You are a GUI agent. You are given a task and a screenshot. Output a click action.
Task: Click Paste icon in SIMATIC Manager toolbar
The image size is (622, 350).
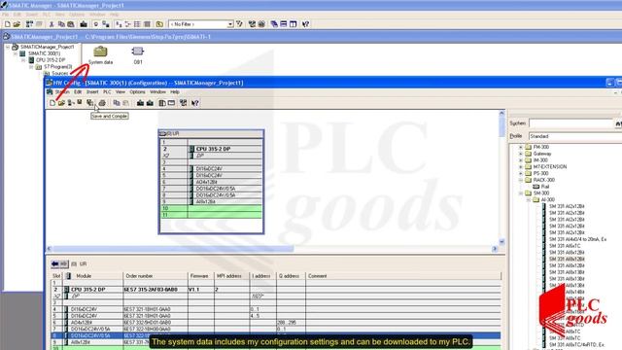(x=71, y=24)
